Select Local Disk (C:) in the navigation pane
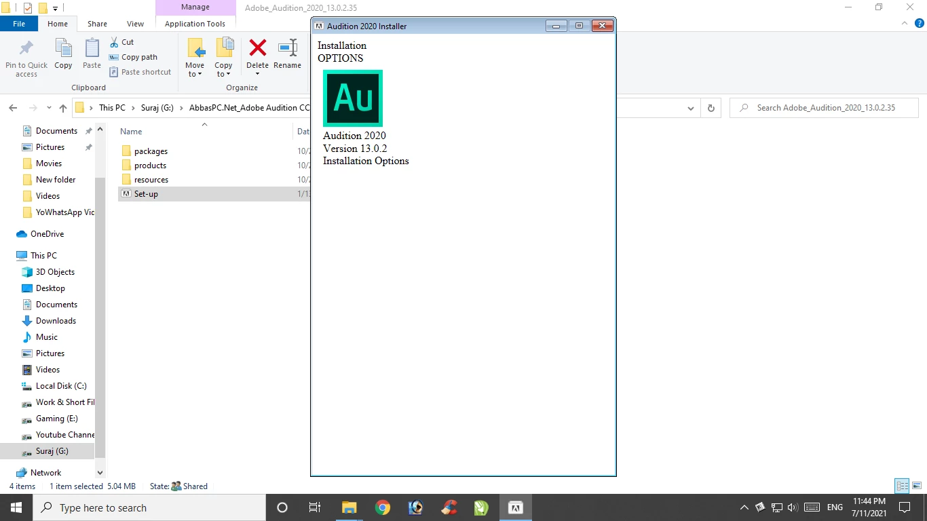Image resolution: width=927 pixels, height=521 pixels. (x=60, y=386)
